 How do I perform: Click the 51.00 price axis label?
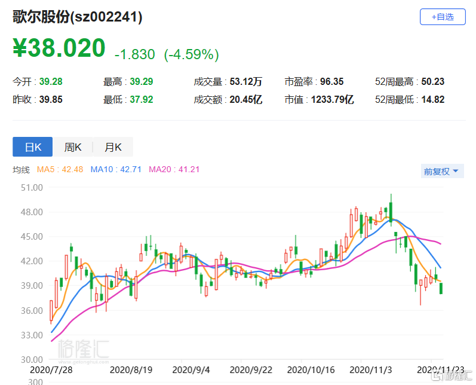(32, 188)
